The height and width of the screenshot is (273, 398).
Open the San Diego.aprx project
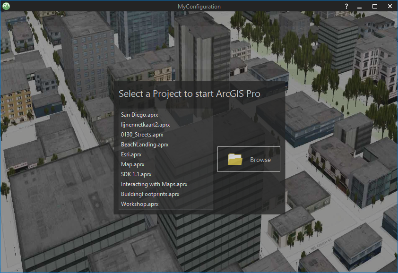(140, 114)
